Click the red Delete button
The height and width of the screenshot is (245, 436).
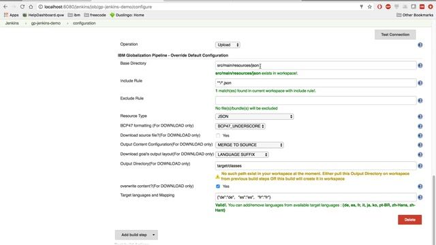point(409,220)
